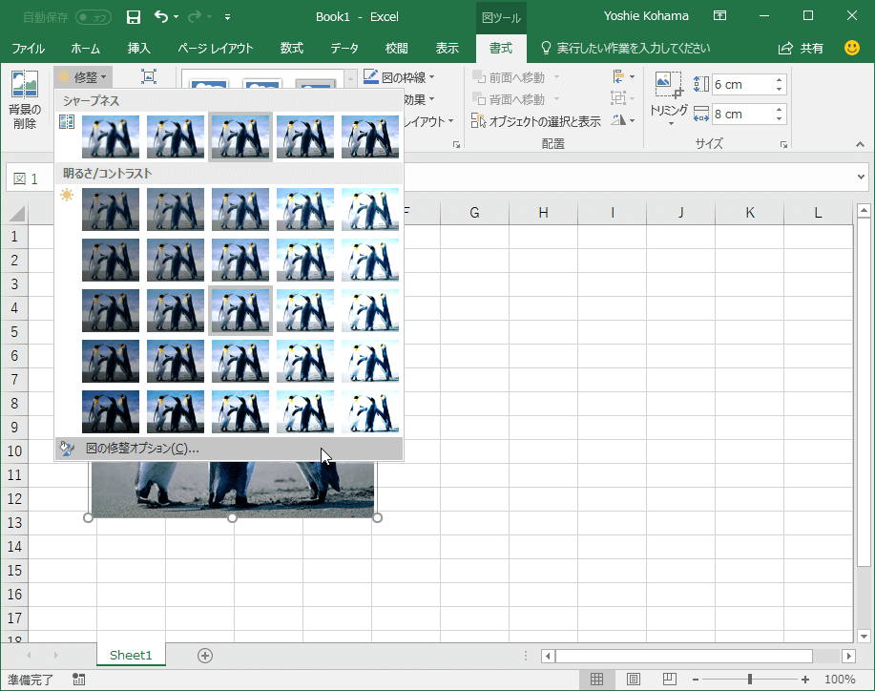Click the Share (共有) button

802,49
